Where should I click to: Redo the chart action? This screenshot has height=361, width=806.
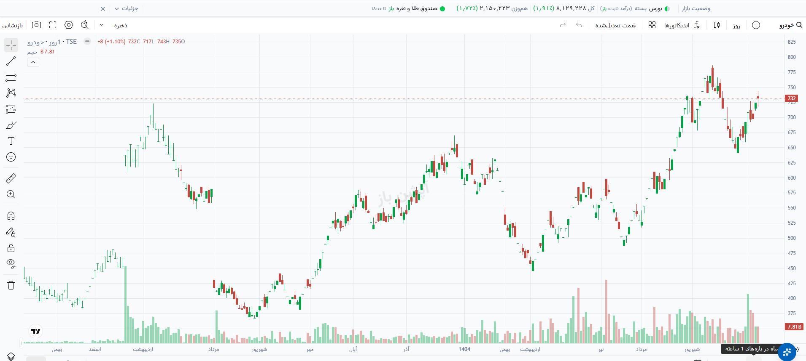pos(563,25)
